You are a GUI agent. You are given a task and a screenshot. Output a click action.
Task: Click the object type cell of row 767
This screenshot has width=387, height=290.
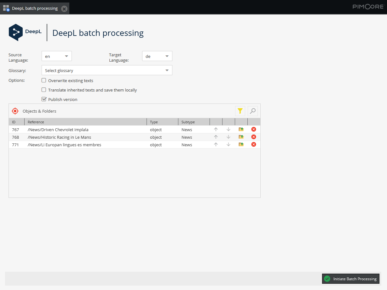(x=162, y=130)
